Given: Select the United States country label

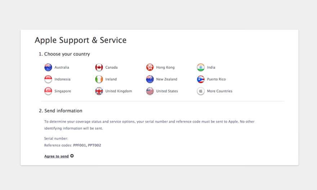Looking at the screenshot, I should point(167,91).
